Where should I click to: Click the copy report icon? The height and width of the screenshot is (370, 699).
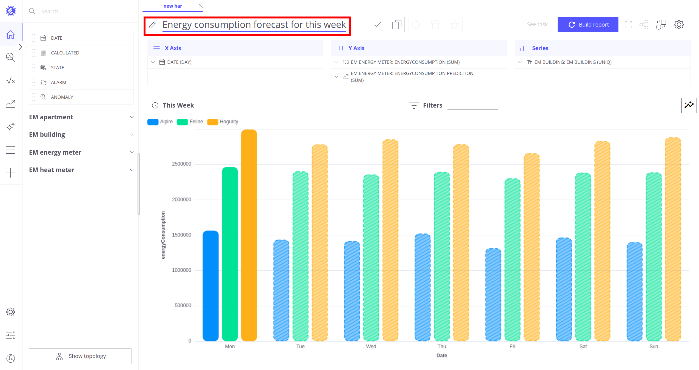(396, 25)
